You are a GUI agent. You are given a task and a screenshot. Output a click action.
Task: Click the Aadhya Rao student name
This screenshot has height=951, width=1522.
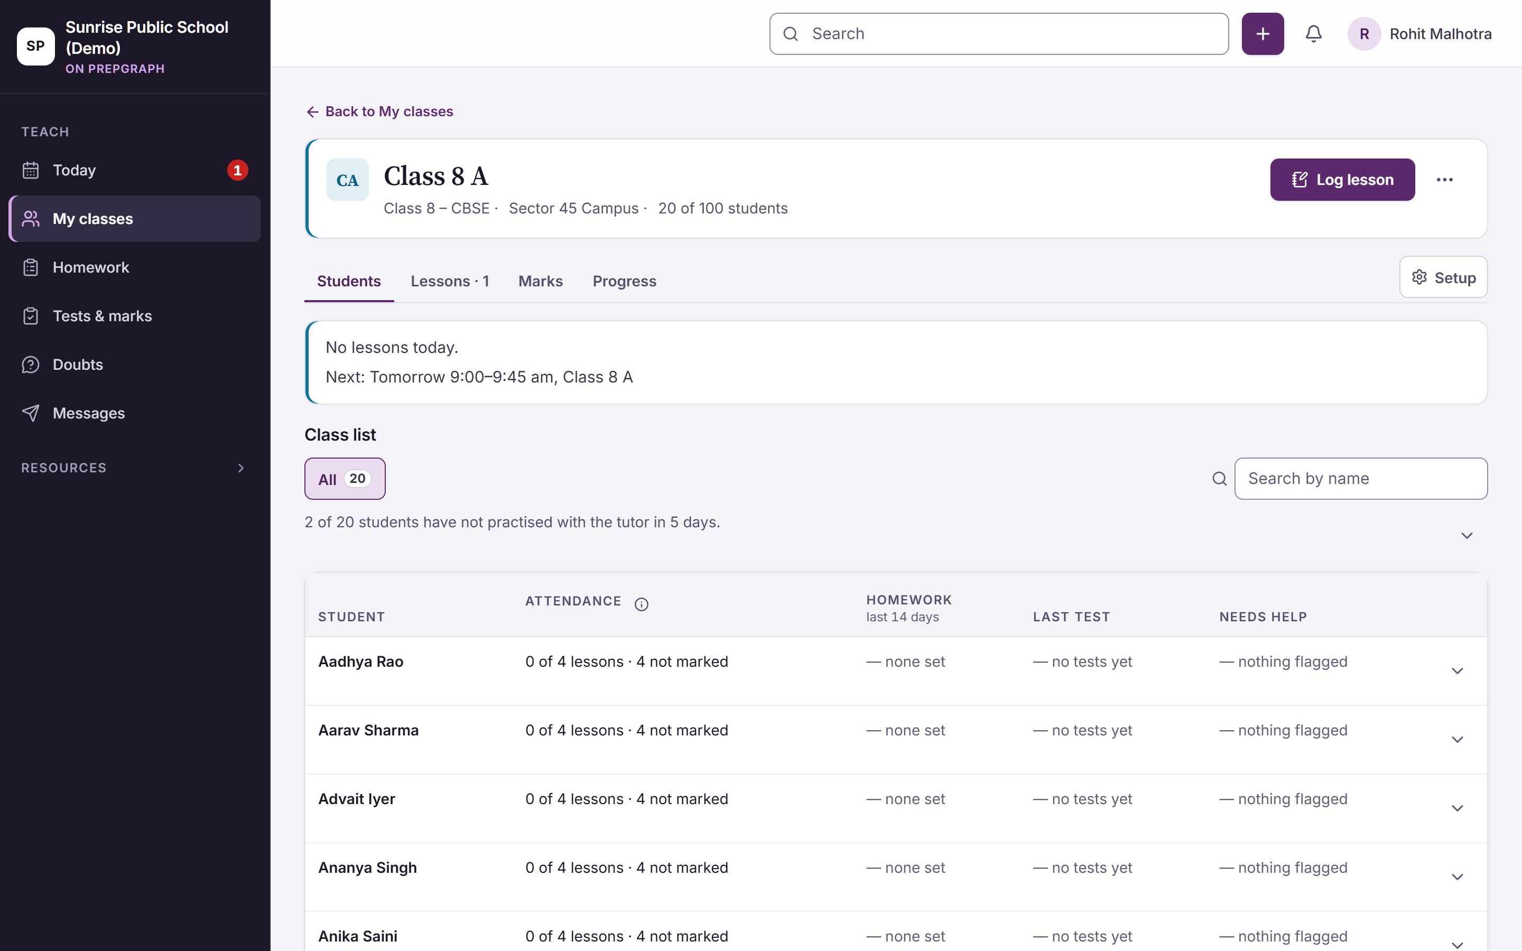pos(360,661)
